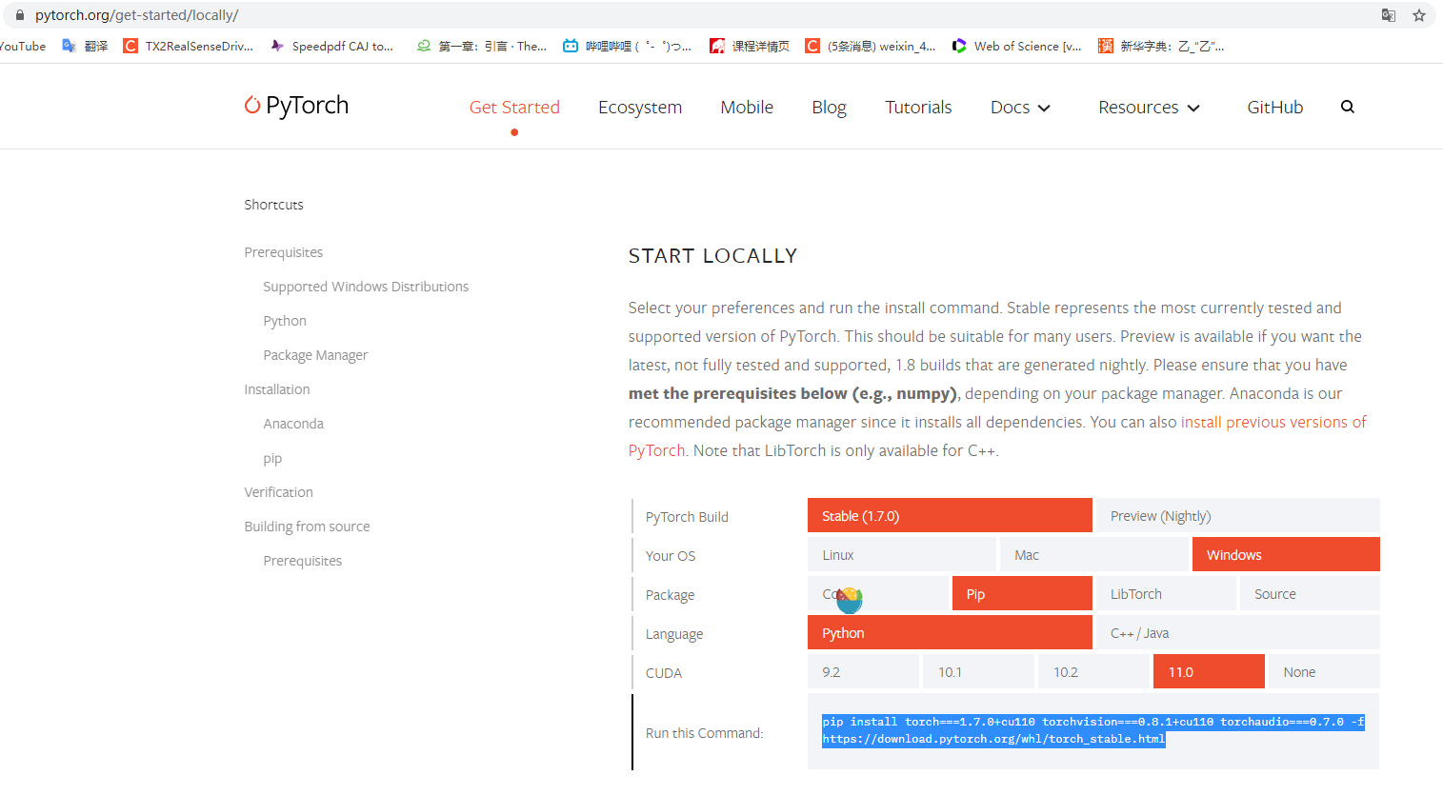This screenshot has width=1443, height=795.
Task: Open the Speedpdf CAJ bookmark
Action: click(x=332, y=46)
